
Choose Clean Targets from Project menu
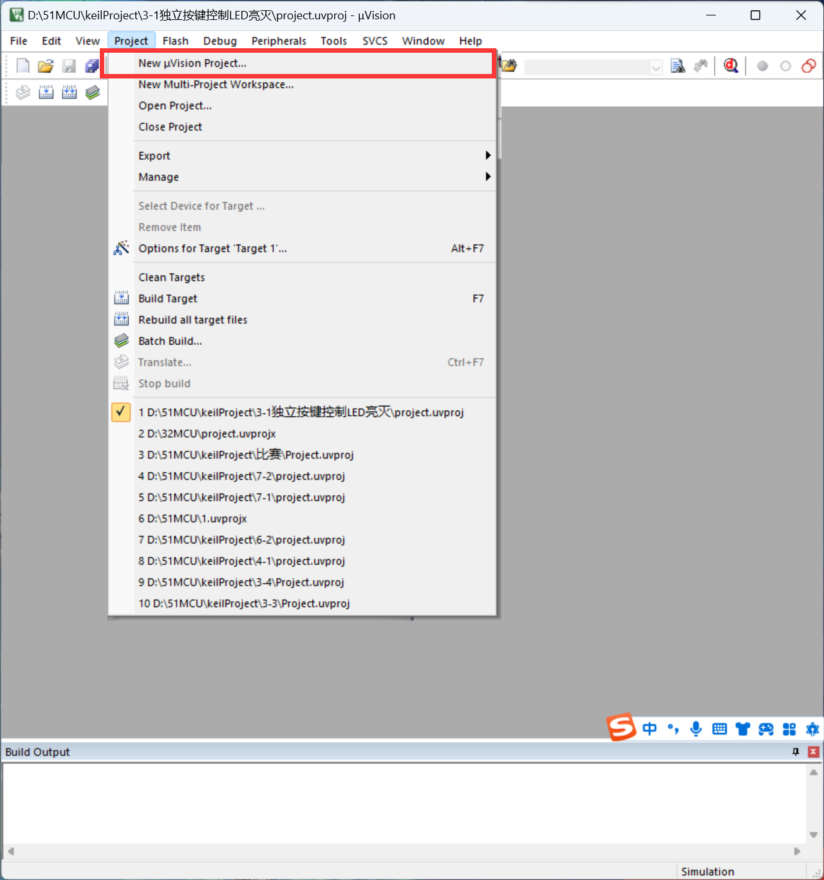(x=302, y=277)
